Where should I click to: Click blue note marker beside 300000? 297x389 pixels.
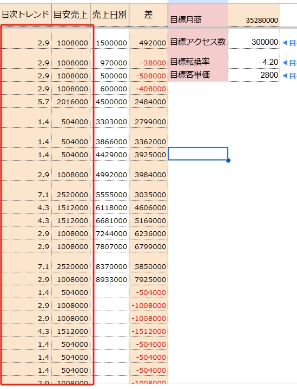(x=285, y=43)
